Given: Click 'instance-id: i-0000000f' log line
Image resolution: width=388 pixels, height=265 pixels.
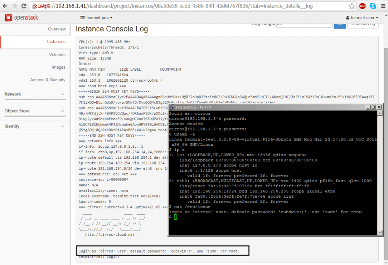Looking at the screenshot, I should tap(103, 179).
